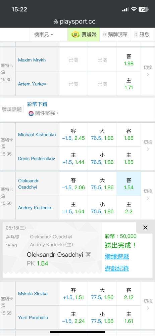Tap the playsport.cc address bar
This screenshot has width=155, height=336.
point(77,22)
